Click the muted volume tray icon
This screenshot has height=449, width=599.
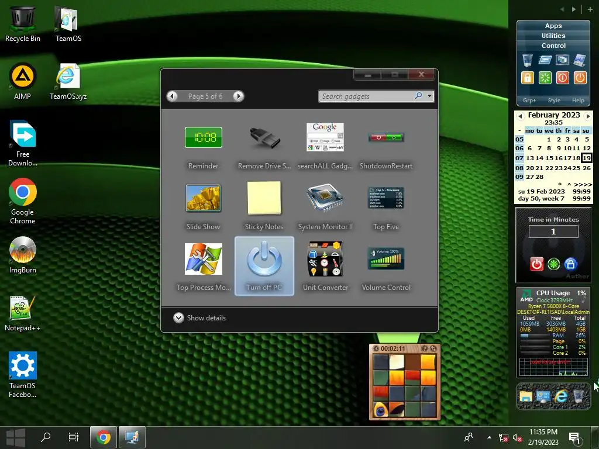pyautogui.click(x=518, y=437)
